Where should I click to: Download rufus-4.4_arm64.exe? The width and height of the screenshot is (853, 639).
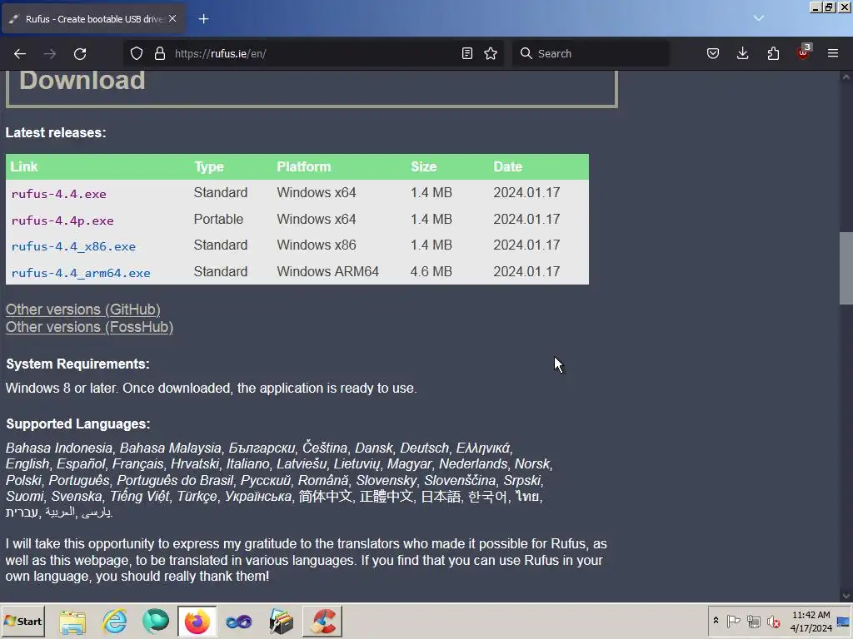[81, 273]
